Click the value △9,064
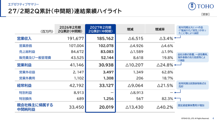 [136, 86]
